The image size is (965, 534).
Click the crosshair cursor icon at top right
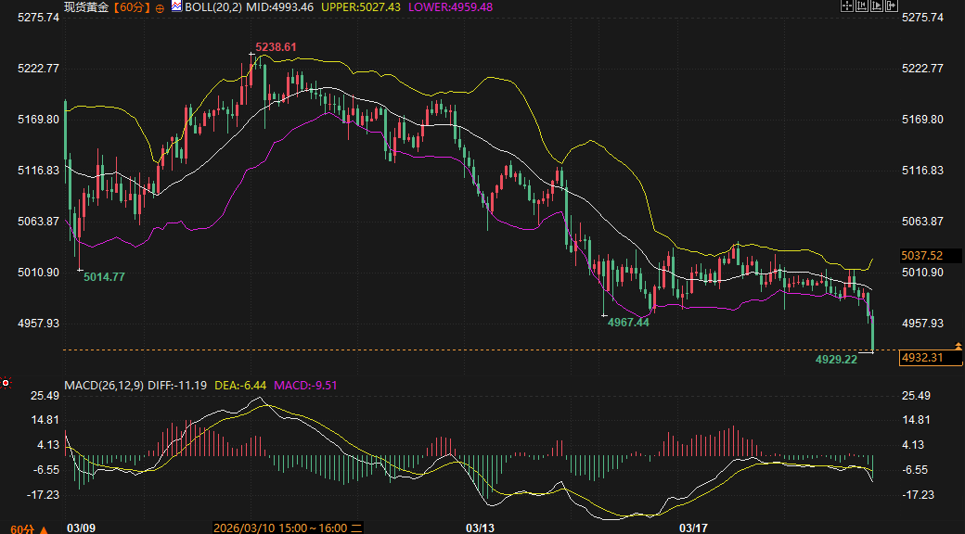[846, 6]
